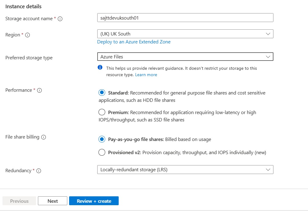
Task: Click blue information icon under storage type
Action: [x=100, y=68]
